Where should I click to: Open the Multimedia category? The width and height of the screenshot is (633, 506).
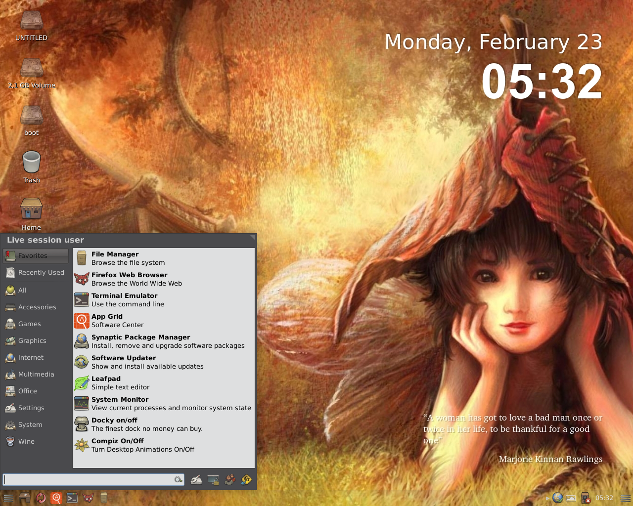(36, 375)
